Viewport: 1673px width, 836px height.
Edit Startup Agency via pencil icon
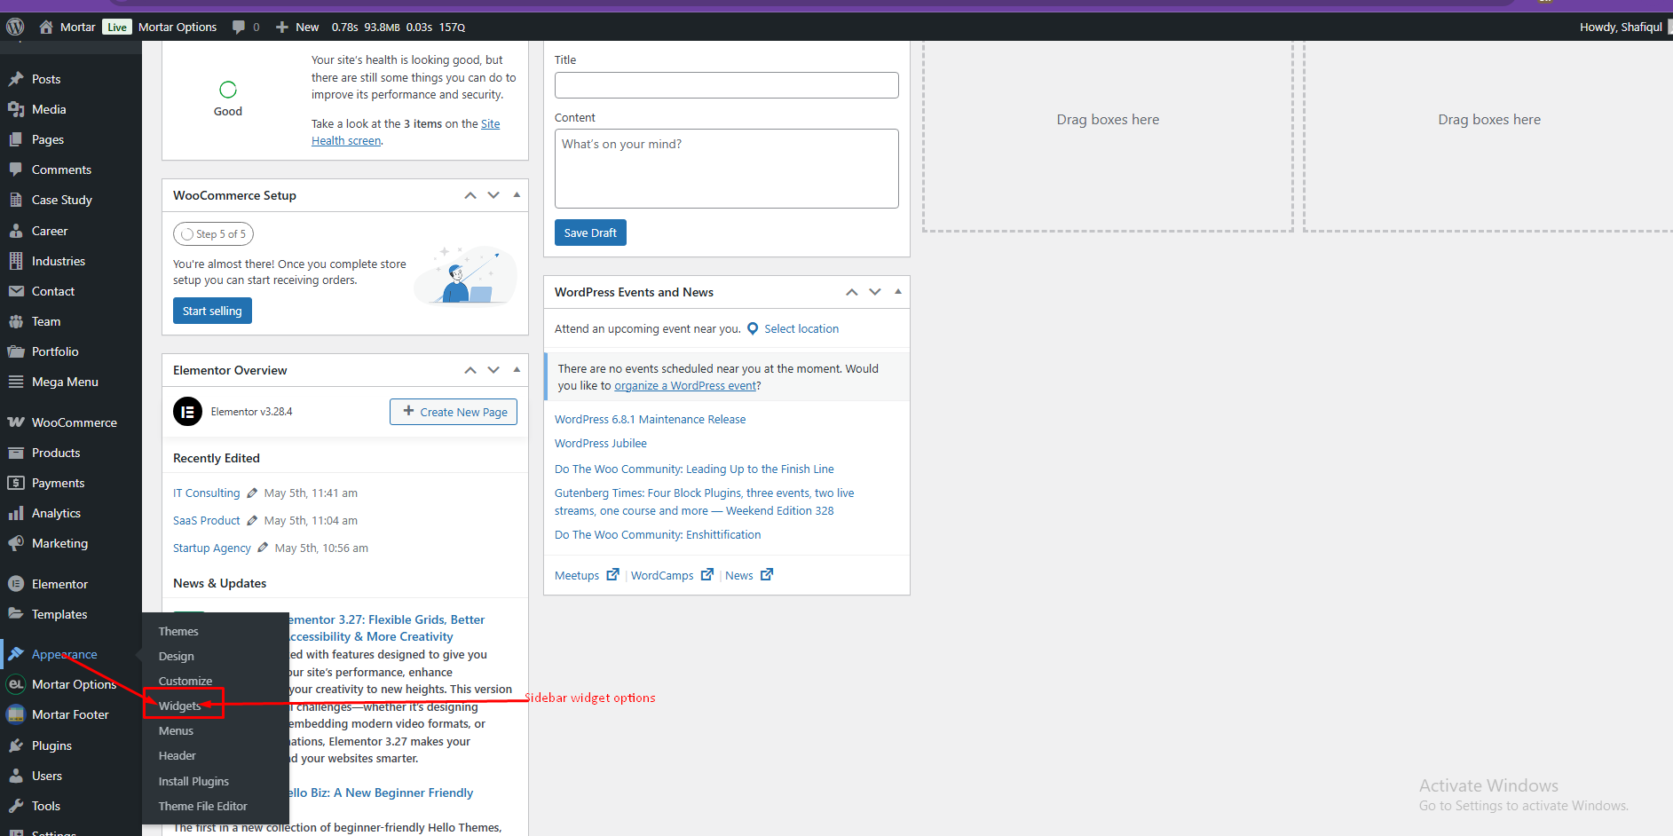(263, 548)
